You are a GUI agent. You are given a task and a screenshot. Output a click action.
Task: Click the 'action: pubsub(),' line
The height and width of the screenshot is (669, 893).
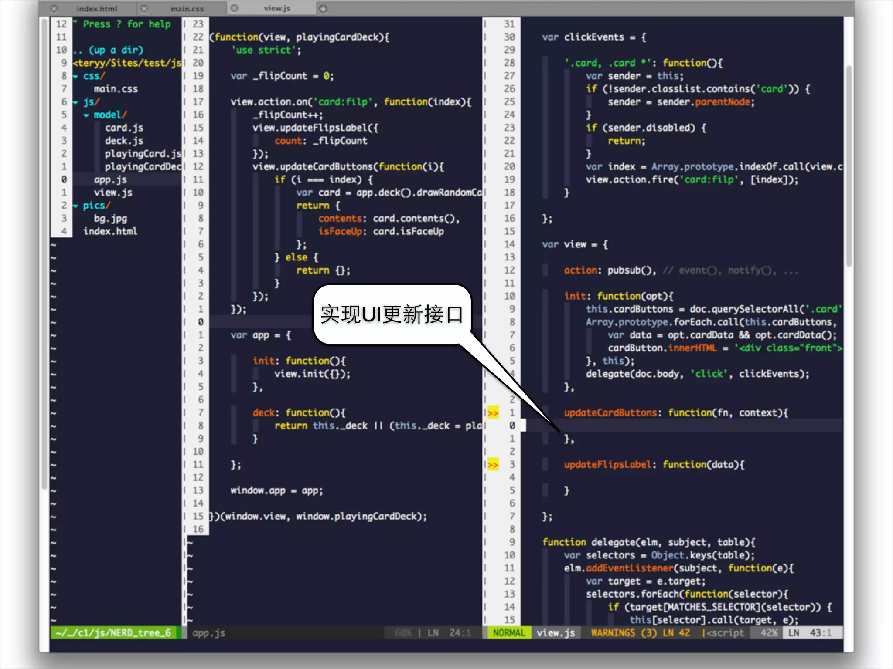(610, 270)
